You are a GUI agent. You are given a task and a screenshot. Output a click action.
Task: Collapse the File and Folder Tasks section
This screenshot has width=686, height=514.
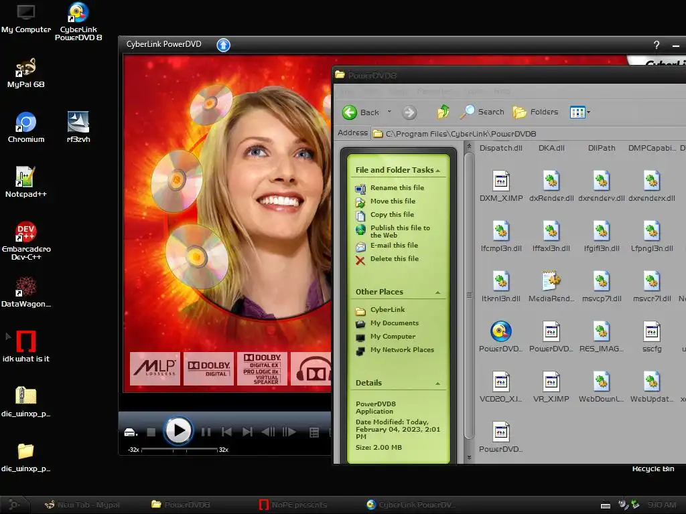tap(438, 171)
